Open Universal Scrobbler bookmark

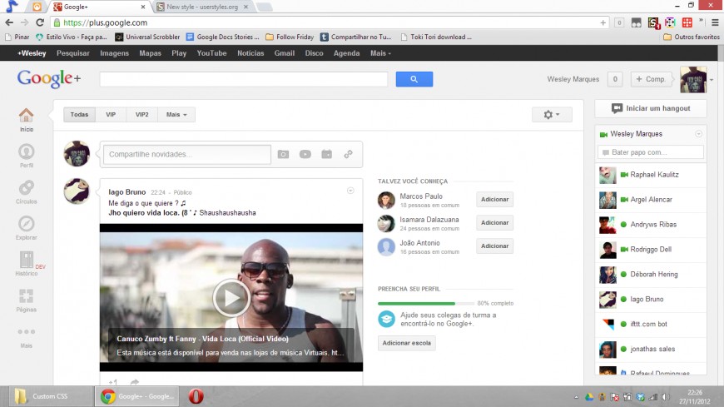(147, 37)
